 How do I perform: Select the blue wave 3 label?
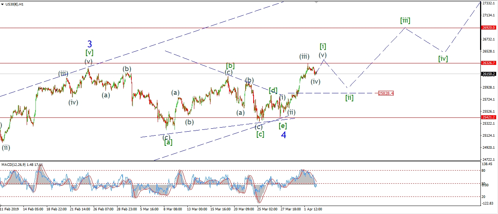pyautogui.click(x=90, y=43)
